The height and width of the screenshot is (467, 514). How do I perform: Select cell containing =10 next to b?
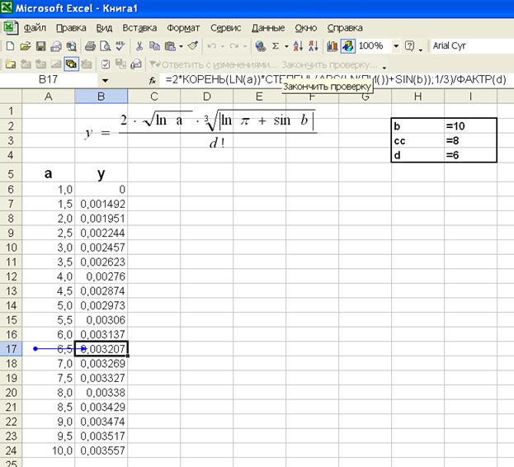point(470,126)
